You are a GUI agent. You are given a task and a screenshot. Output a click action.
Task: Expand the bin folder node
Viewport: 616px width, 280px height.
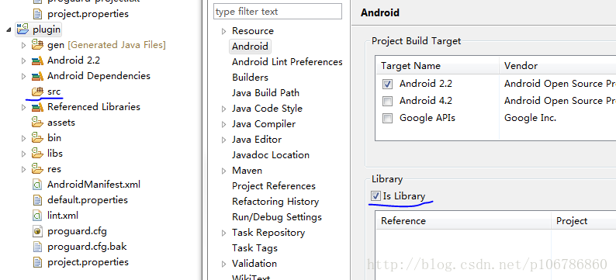23,138
